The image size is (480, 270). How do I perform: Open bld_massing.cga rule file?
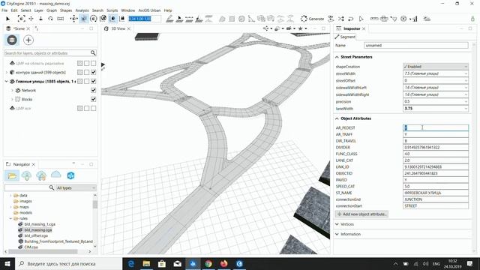tap(38, 230)
